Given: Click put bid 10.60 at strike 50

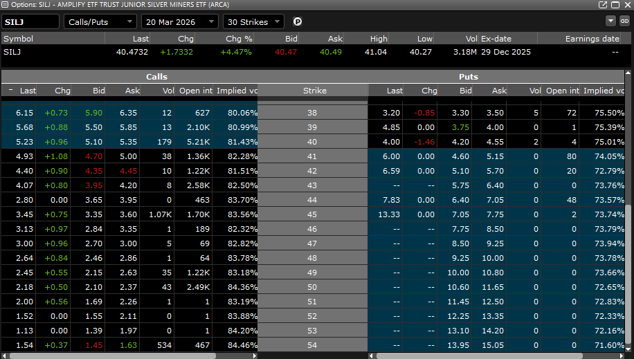Looking at the screenshot, I should (x=458, y=287).
